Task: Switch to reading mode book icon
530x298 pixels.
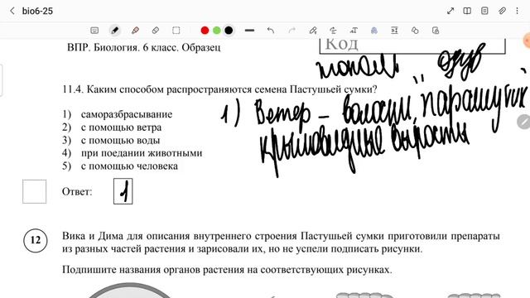Action: pyautogui.click(x=467, y=11)
